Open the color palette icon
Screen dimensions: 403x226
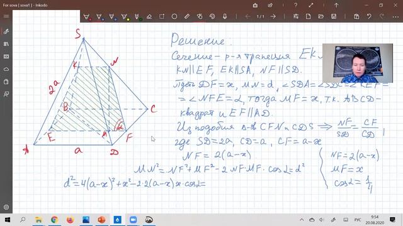(x=212, y=17)
